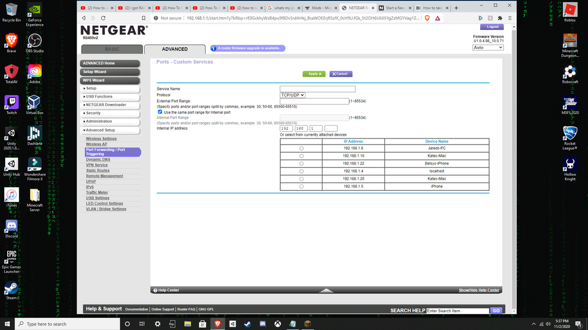Click the Logout button
Image resolution: width=588 pixels, height=330 pixels.
pyautogui.click(x=491, y=27)
